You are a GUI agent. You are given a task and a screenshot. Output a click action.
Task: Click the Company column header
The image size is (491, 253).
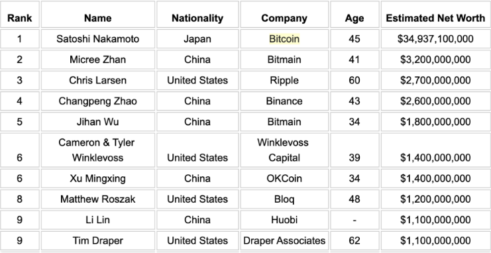tap(284, 18)
